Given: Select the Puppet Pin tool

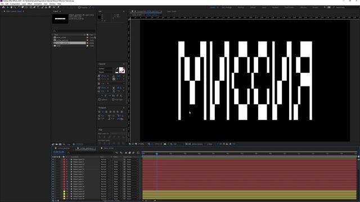Looking at the screenshot, I should 58,7.
